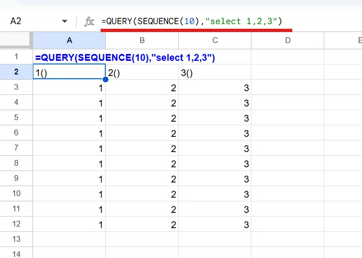Image resolution: width=362 pixels, height=258 pixels.
Task: Click cell C6 with value 3
Action: coord(215,133)
